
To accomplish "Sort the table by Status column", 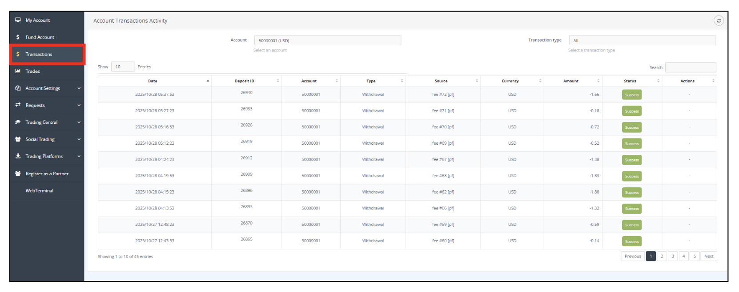I will [x=631, y=81].
